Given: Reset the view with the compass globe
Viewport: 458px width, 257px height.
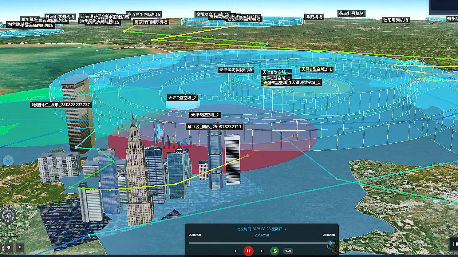Looking at the screenshot, I should 8,215.
